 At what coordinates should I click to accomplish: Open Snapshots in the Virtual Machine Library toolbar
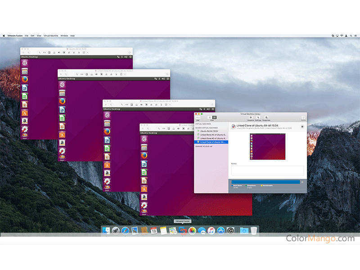(266, 118)
